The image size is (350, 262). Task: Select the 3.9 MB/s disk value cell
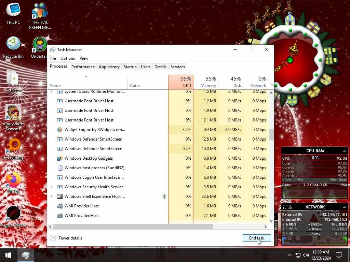[x=231, y=129]
